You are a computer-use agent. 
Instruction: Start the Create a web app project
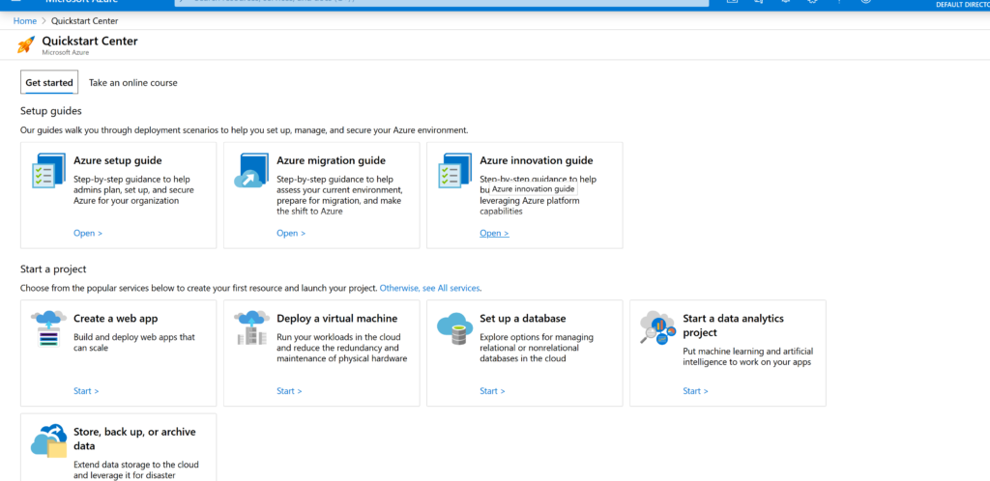point(86,391)
